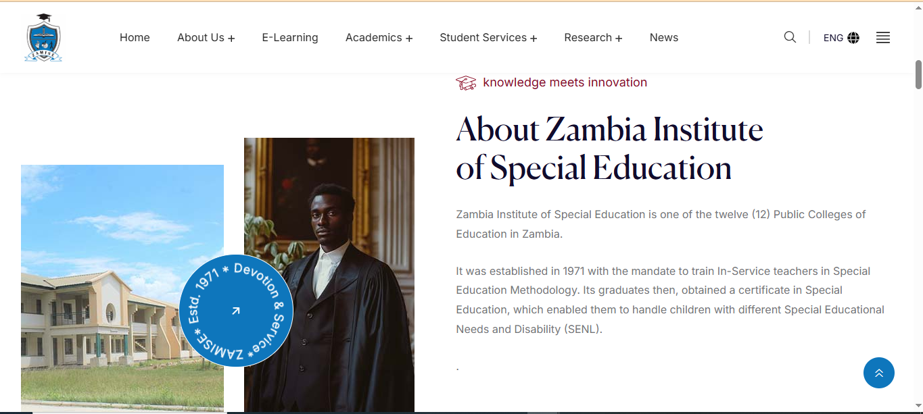Open the search magnifier icon
The height and width of the screenshot is (414, 923).
(790, 37)
